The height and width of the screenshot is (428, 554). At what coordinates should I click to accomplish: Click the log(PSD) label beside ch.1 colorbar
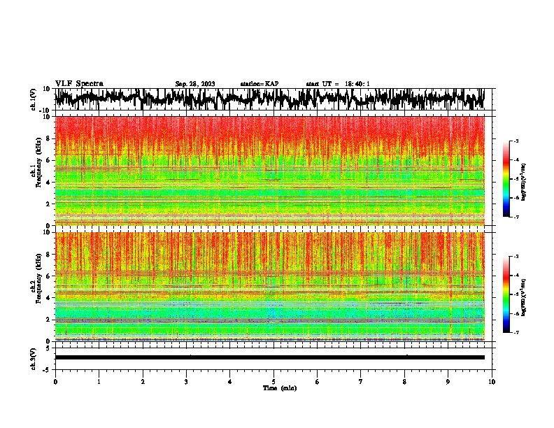coord(524,183)
